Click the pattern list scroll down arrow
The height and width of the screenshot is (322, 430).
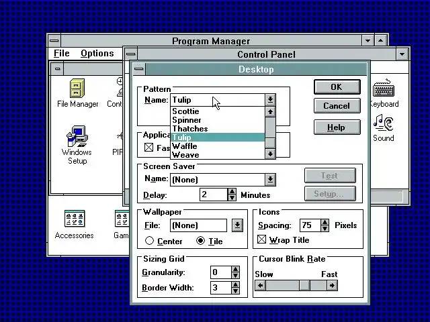(x=270, y=154)
